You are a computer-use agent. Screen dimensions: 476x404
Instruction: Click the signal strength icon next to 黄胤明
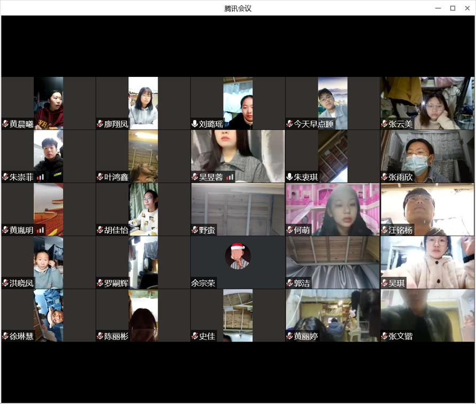point(40,230)
